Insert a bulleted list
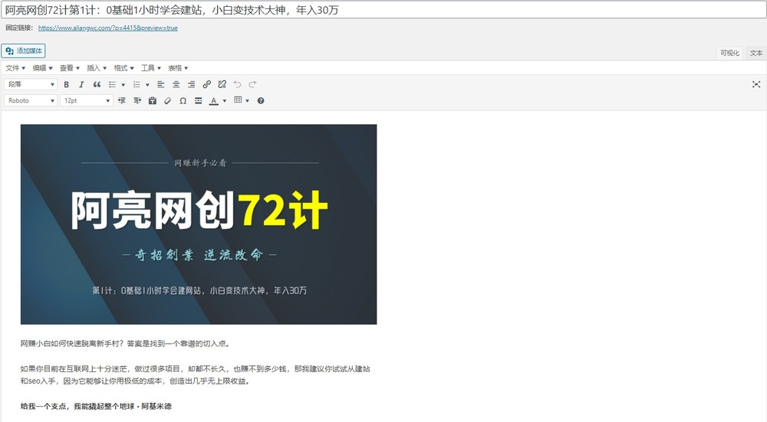Screen dimensions: 767x422 tap(112, 84)
